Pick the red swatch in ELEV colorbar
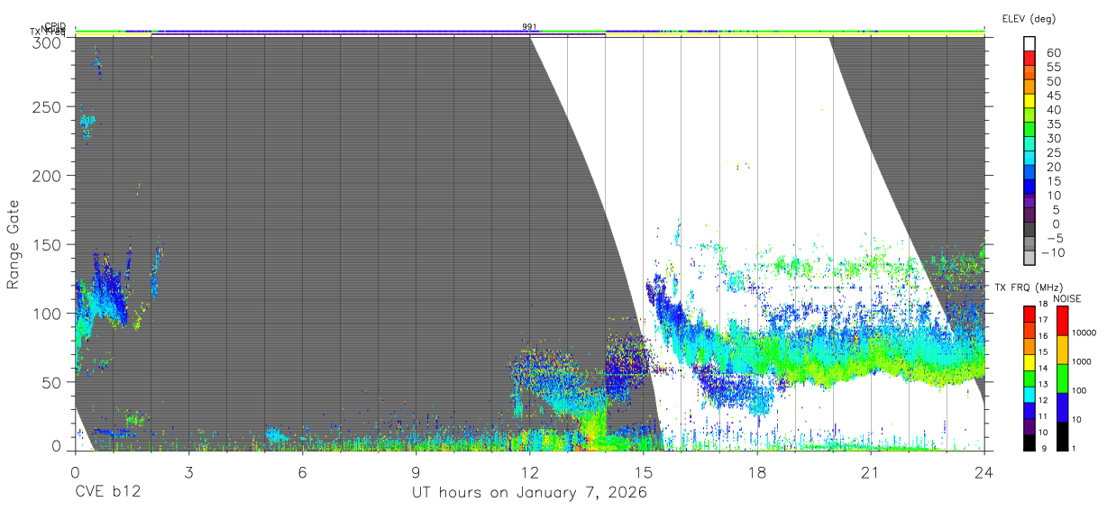Screen dimensions: 1107x511 click(x=1030, y=59)
